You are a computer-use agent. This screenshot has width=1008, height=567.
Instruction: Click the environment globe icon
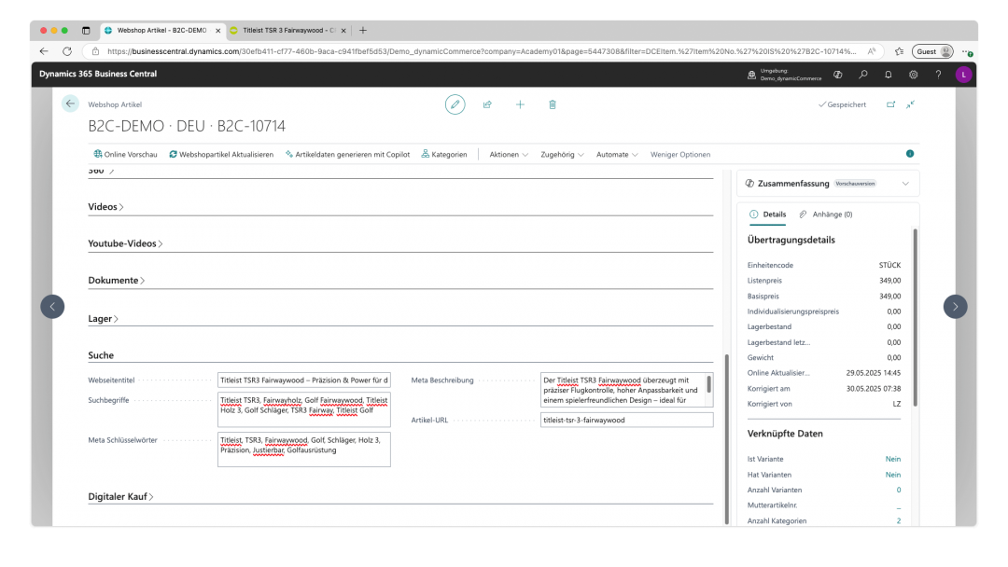751,75
